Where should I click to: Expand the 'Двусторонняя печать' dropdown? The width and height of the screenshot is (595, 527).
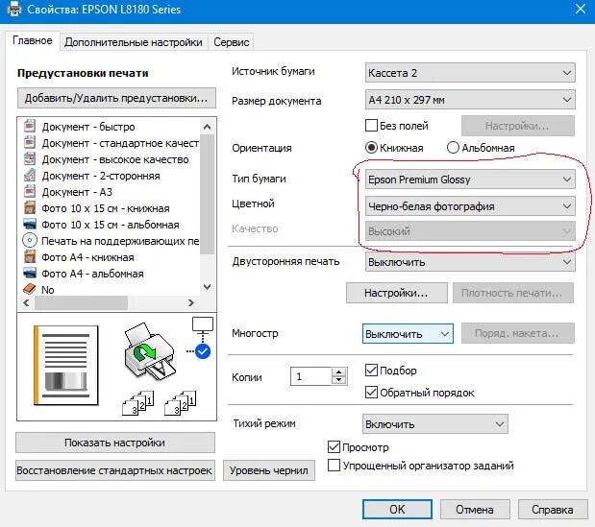[470, 262]
